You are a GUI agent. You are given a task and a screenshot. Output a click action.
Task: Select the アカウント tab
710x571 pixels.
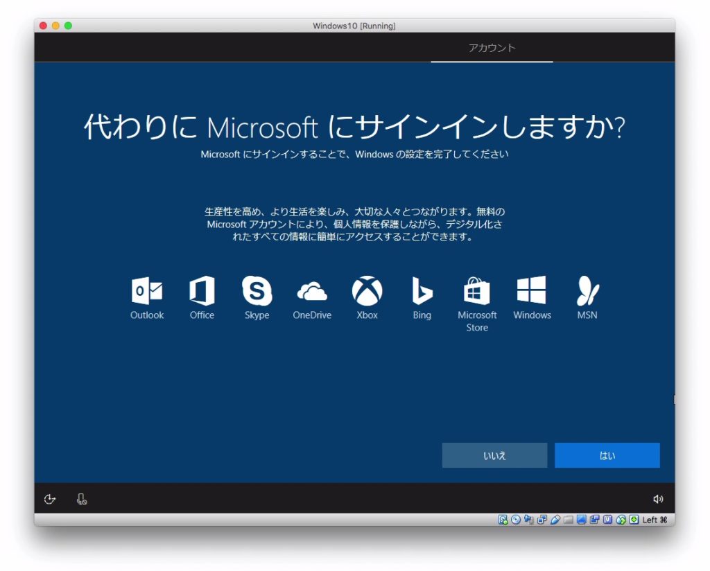click(492, 48)
